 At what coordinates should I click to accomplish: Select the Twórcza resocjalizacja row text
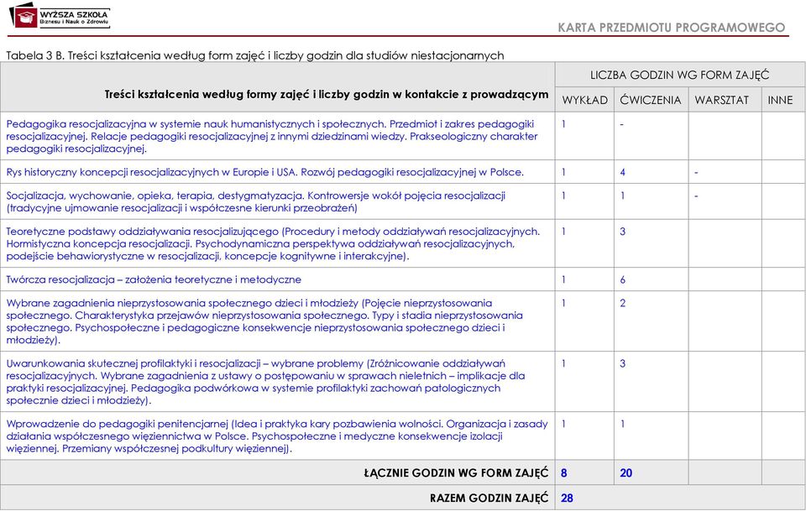coord(154,280)
